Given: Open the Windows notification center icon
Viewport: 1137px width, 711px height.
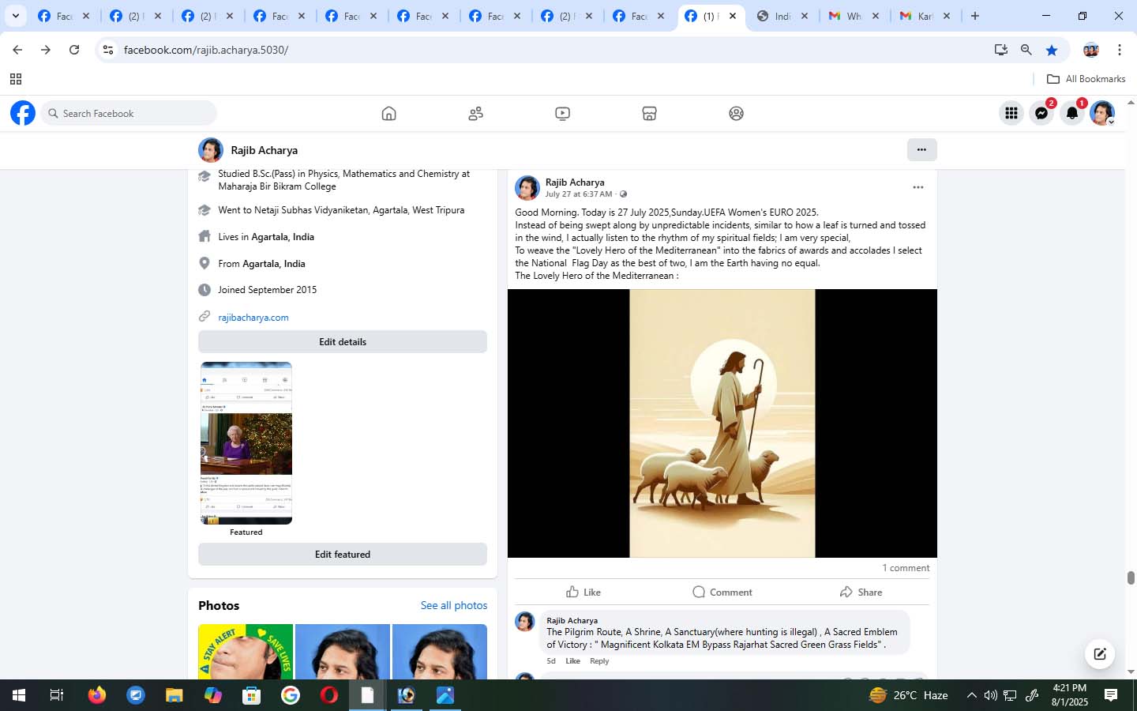Looking at the screenshot, I should click(x=1111, y=695).
